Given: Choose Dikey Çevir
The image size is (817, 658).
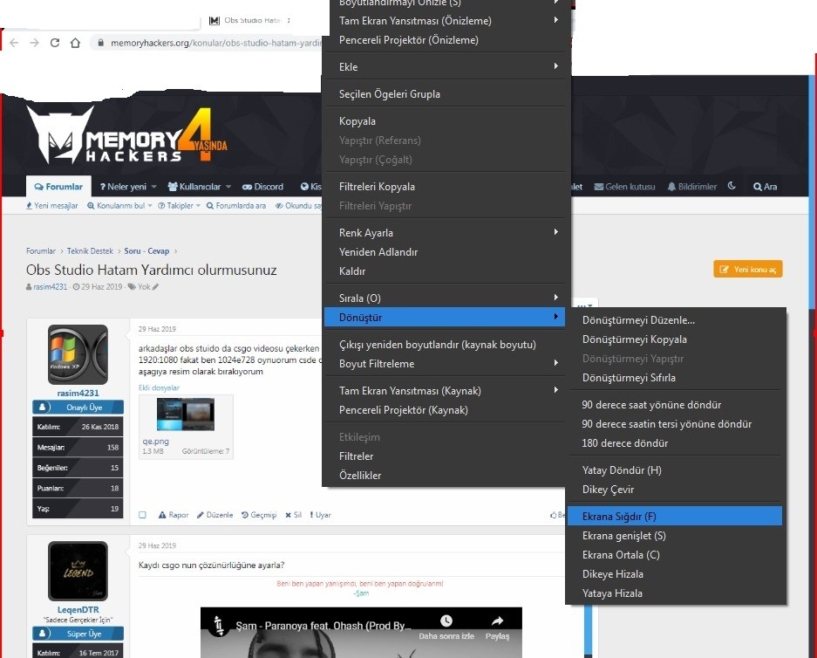Looking at the screenshot, I should click(675, 490).
